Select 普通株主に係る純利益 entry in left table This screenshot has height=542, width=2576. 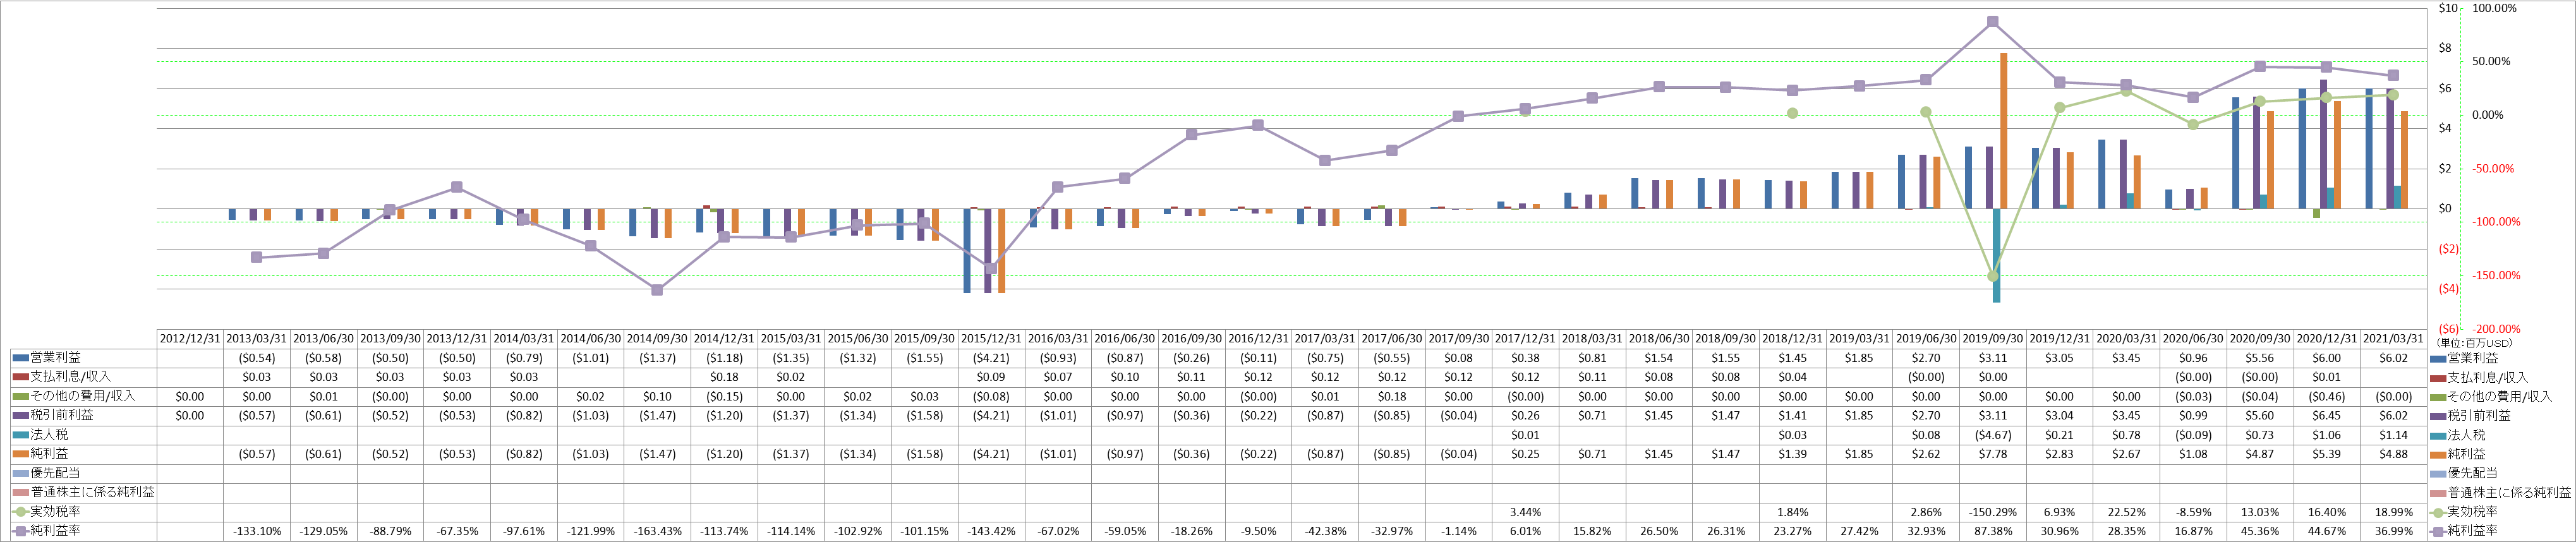coord(84,492)
